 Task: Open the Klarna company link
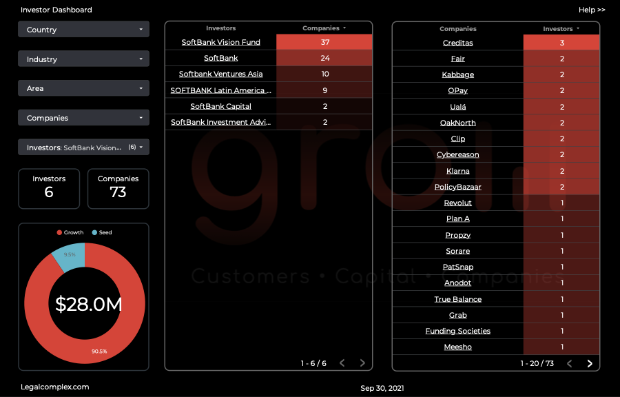[x=457, y=170]
